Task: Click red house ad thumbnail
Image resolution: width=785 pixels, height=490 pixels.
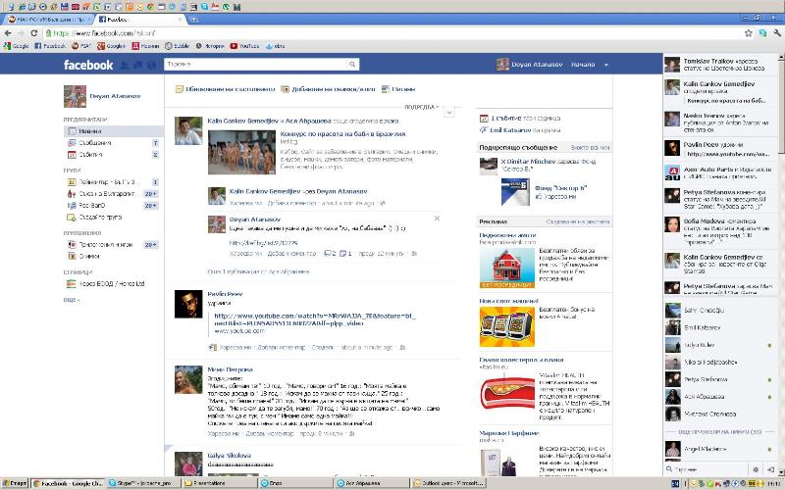Action: click(507, 268)
